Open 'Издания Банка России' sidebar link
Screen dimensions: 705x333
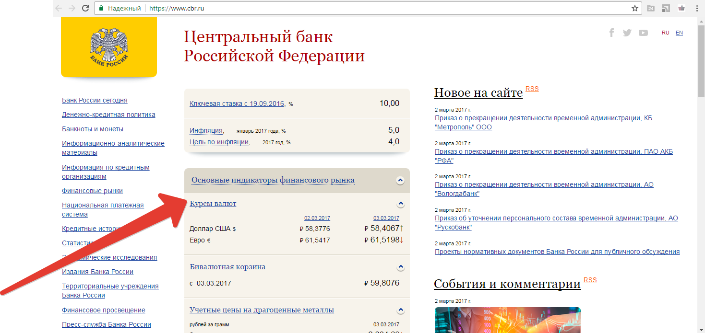click(x=97, y=272)
